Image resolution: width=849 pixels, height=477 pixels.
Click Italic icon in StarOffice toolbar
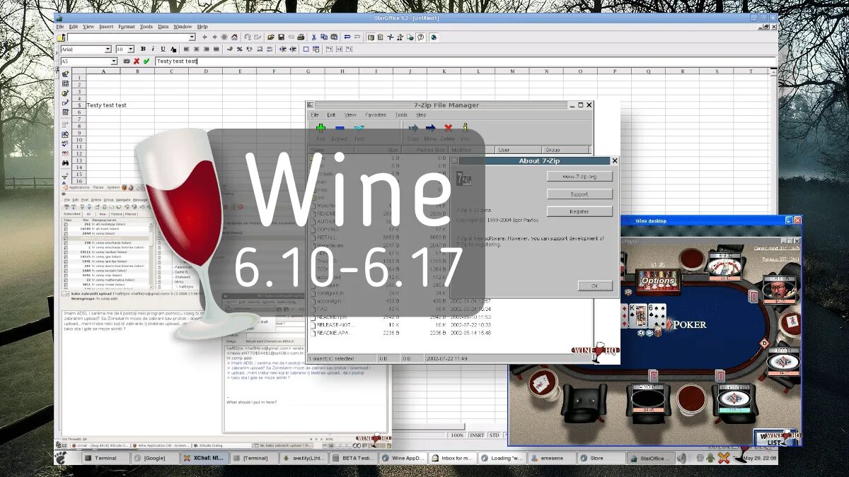click(153, 49)
